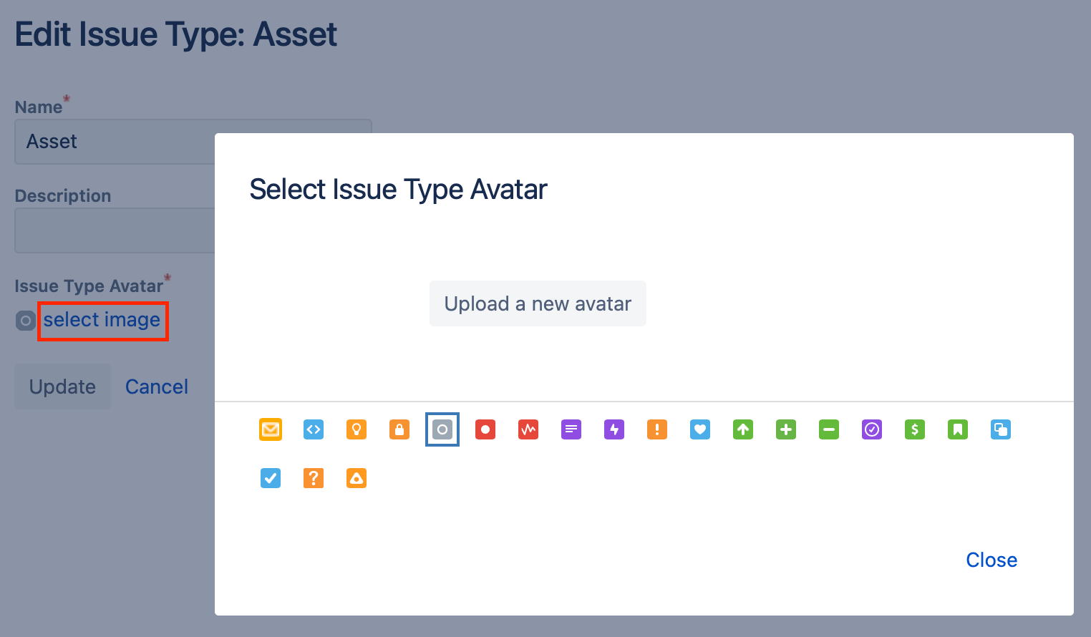Screen dimensions: 1091x637
Task: Select the padlock avatar icon
Action: (x=399, y=429)
